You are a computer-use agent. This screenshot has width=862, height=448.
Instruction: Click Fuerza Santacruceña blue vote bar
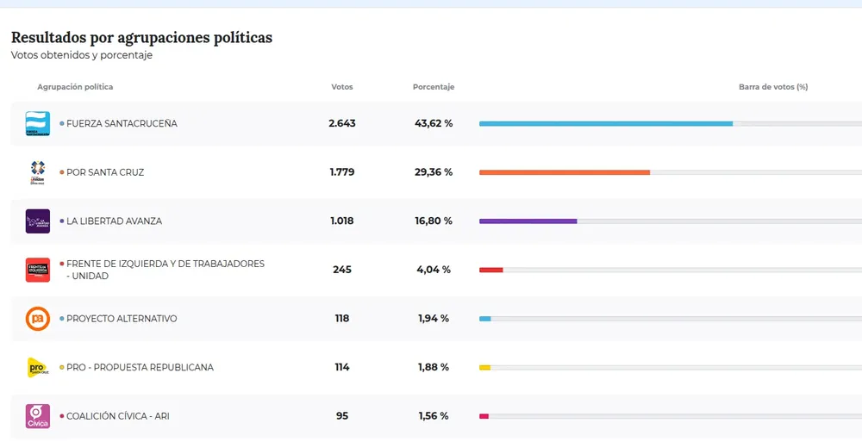coord(605,124)
